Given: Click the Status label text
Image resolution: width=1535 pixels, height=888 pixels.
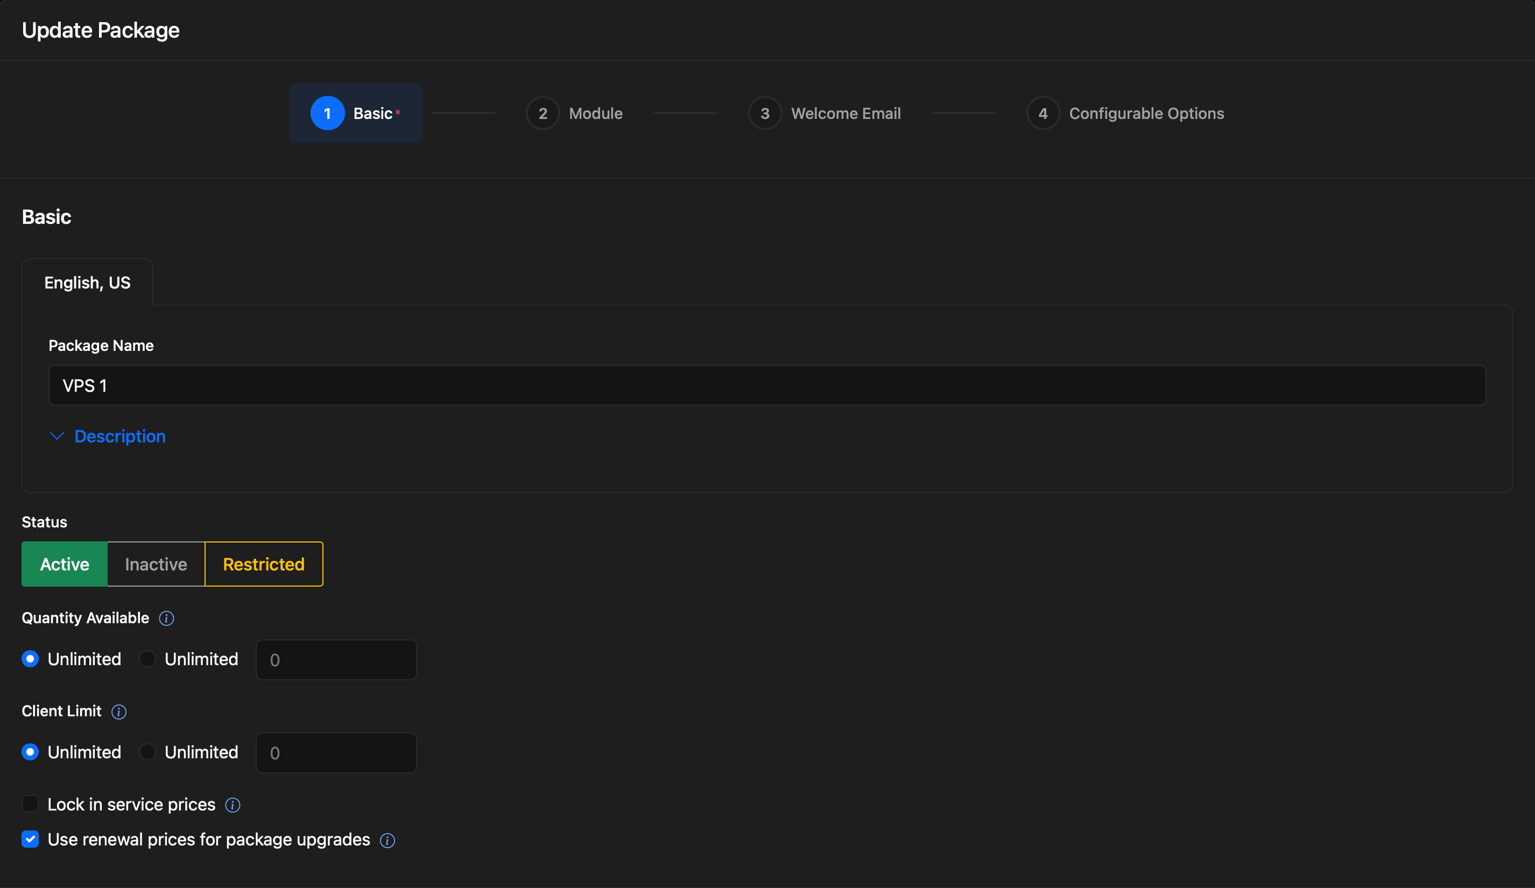Looking at the screenshot, I should pyautogui.click(x=45, y=522).
